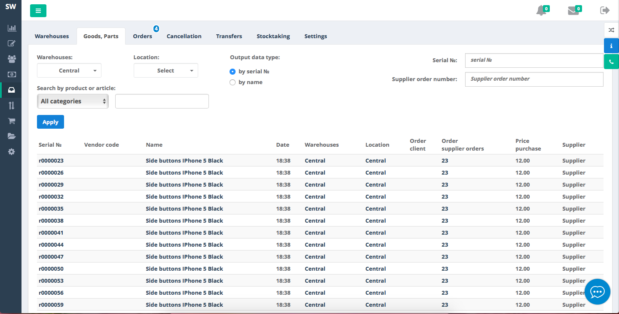Focus the product or article search field
619x314 pixels.
(162, 101)
